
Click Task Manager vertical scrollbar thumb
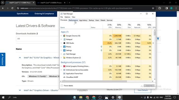point(155,33)
